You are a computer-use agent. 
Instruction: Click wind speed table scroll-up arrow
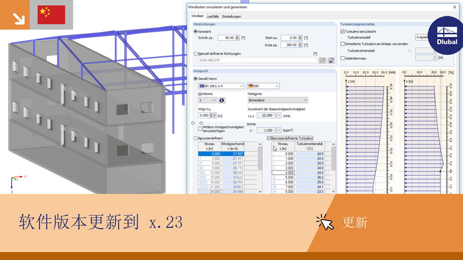[x=260, y=144]
